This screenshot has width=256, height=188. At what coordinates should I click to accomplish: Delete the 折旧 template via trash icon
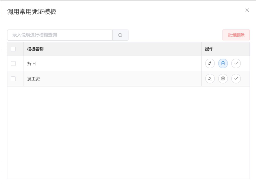(223, 63)
